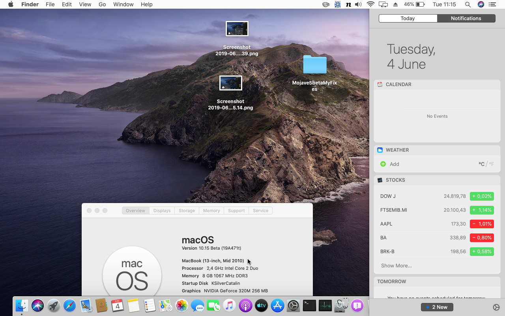Select Storage tab in About This Mac
Screen dimensions: 505x316
187,211
